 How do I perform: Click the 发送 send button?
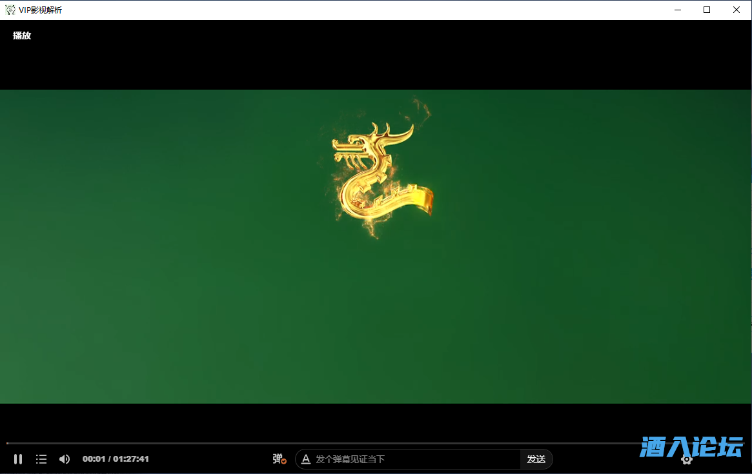pos(536,459)
